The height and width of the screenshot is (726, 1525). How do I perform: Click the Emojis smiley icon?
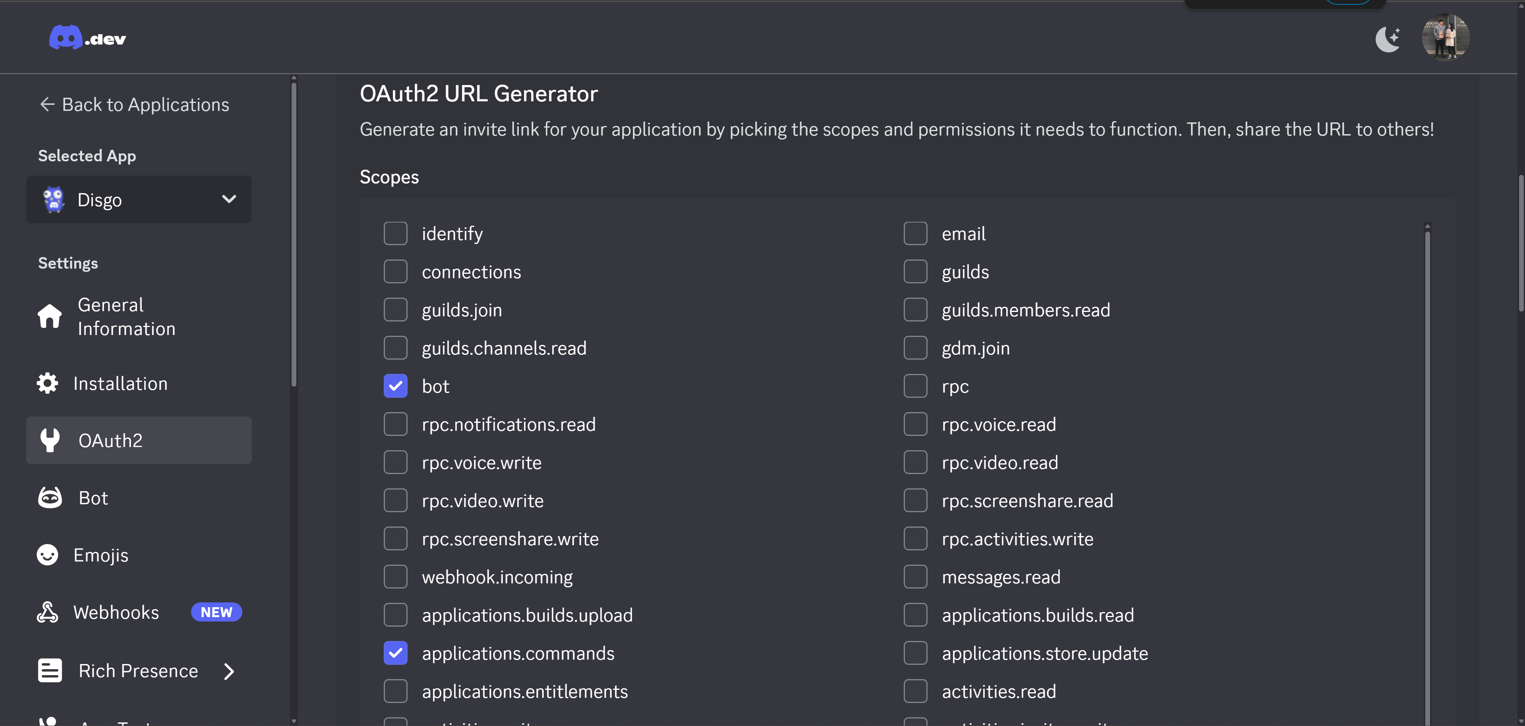tap(47, 555)
